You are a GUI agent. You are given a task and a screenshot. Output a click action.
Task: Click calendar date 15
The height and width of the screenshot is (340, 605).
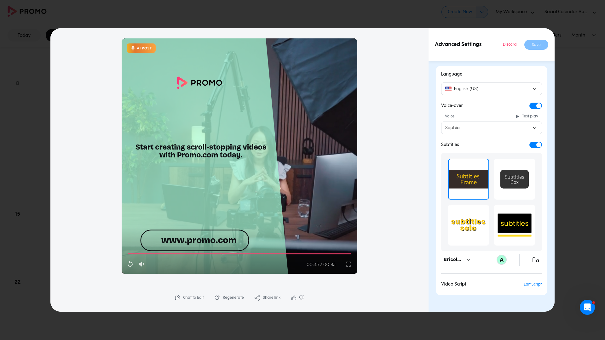point(18,214)
